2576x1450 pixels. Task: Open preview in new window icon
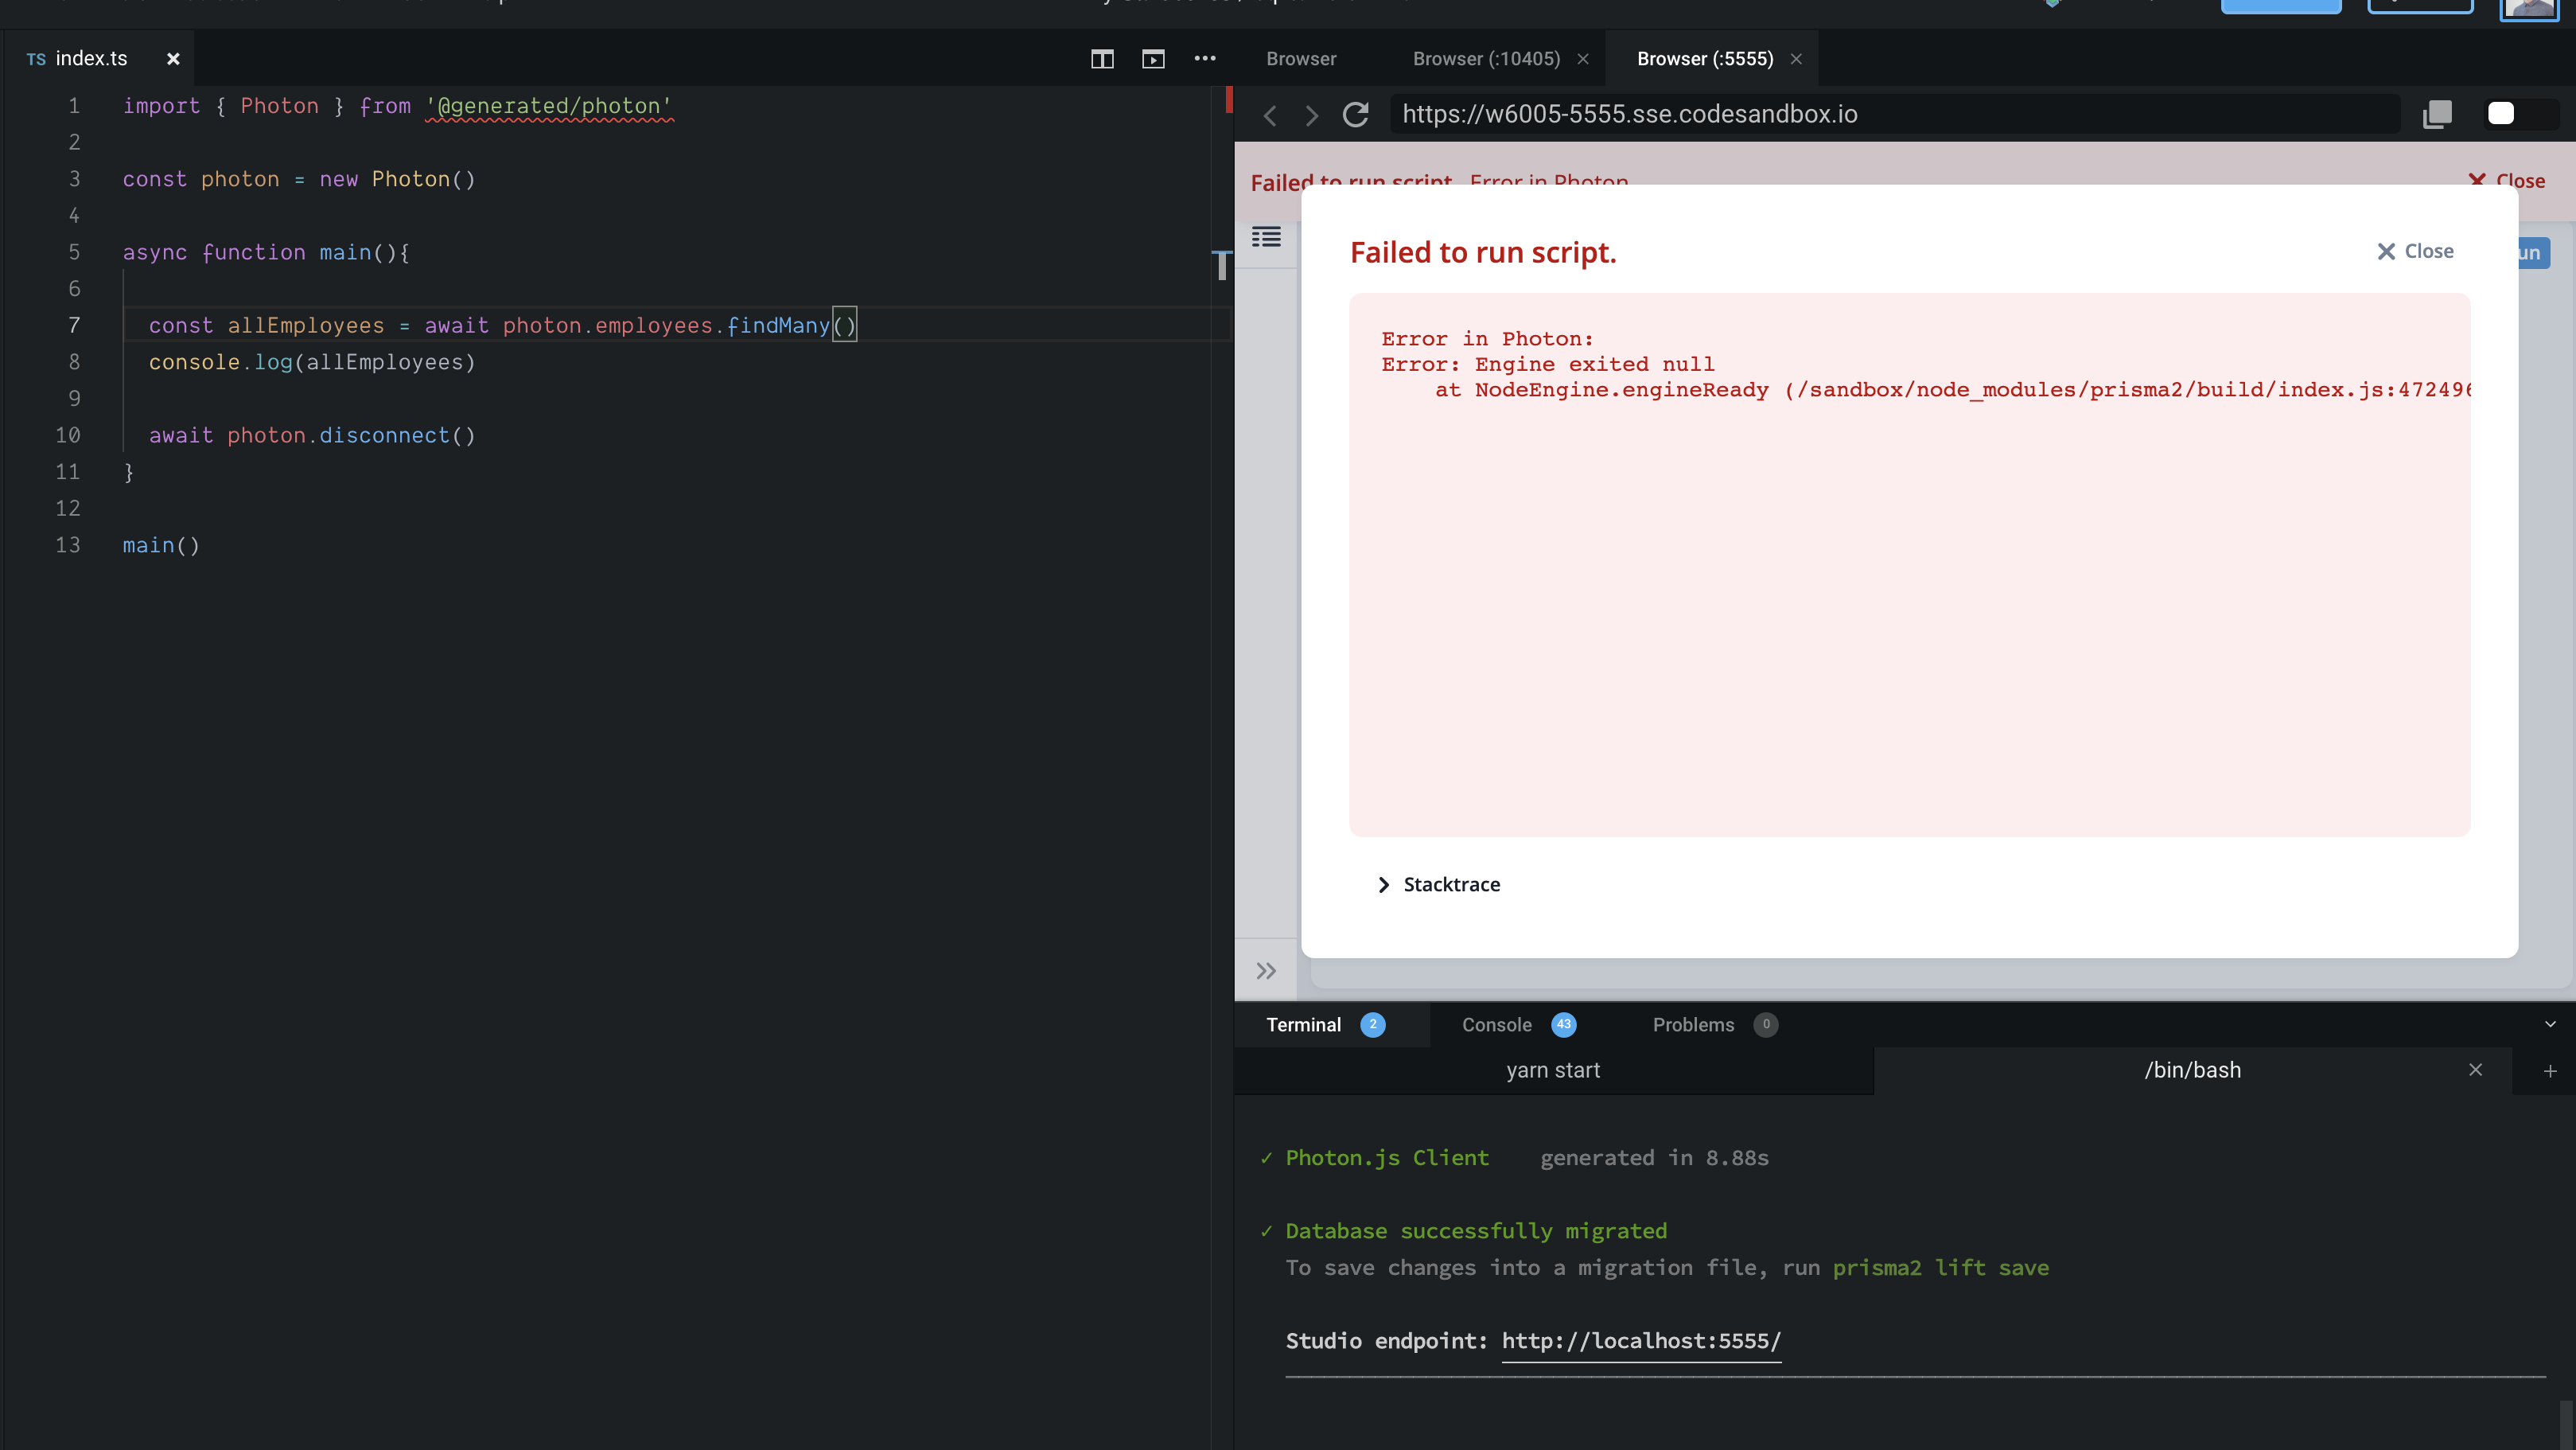pos(2437,114)
